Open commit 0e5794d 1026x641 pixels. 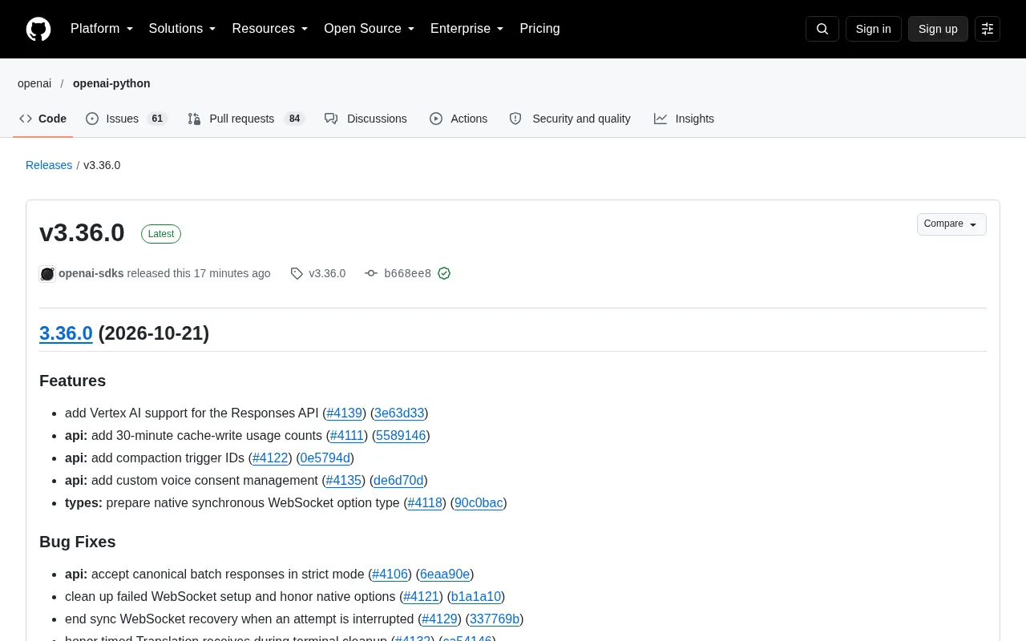(x=325, y=458)
